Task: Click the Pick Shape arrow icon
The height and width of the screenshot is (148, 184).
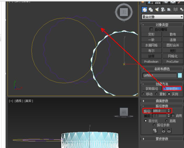Action: click(x=155, y=131)
